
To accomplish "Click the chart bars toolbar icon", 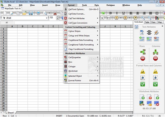I will pyautogui.click(x=157, y=18).
